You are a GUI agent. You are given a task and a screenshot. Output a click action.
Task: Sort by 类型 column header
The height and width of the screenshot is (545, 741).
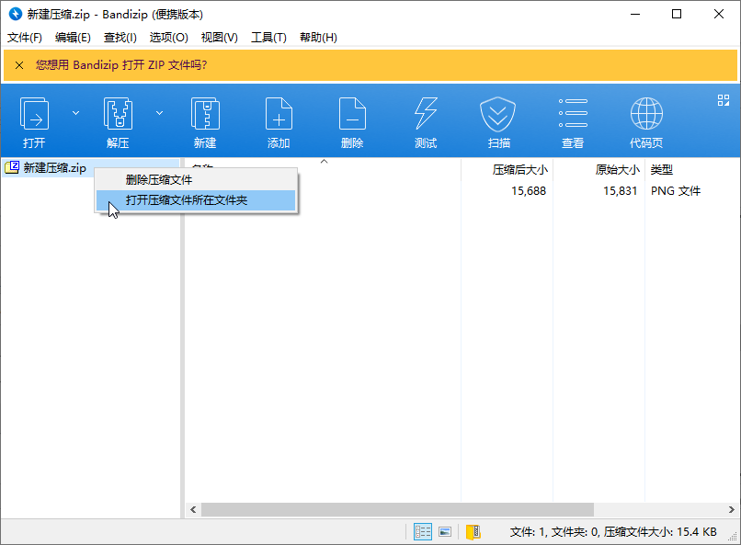click(662, 169)
